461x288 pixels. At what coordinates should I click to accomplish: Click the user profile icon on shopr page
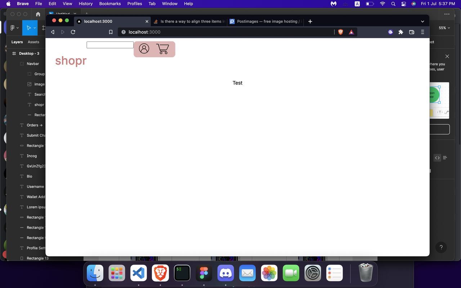[x=144, y=49]
